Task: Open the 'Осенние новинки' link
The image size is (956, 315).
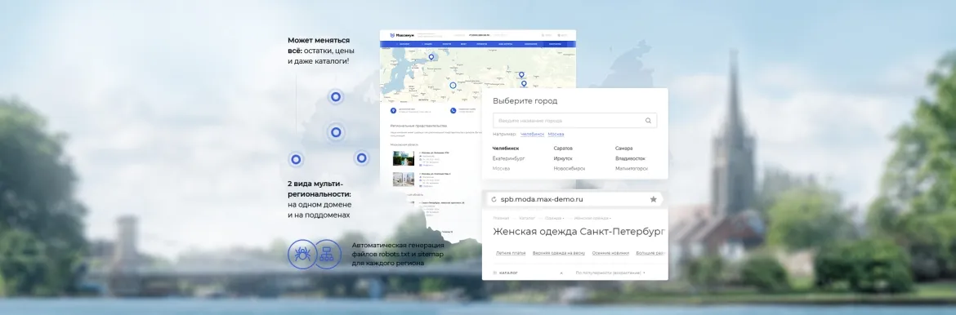Action: 611,252
